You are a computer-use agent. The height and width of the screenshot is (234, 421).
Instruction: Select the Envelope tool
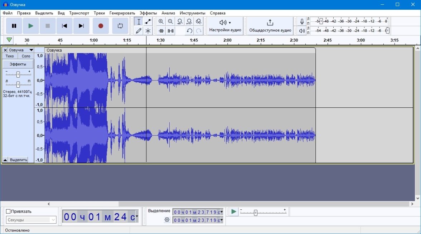148,22
